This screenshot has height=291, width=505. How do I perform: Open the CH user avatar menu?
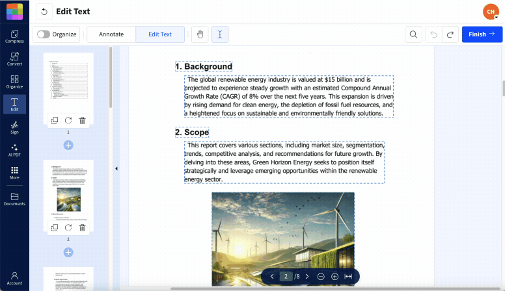pyautogui.click(x=491, y=12)
